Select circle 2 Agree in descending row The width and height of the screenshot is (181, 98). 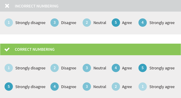click(x=116, y=87)
